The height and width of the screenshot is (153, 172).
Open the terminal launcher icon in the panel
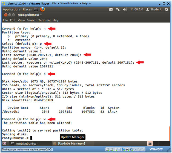[36, 9]
